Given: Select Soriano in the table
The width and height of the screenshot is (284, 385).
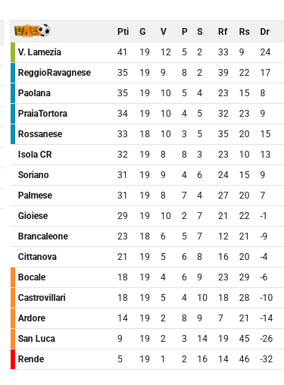Looking at the screenshot, I should click(x=33, y=175).
